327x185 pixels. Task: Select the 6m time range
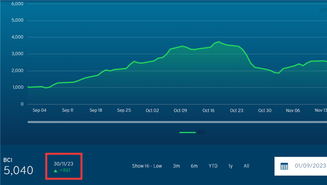point(194,166)
